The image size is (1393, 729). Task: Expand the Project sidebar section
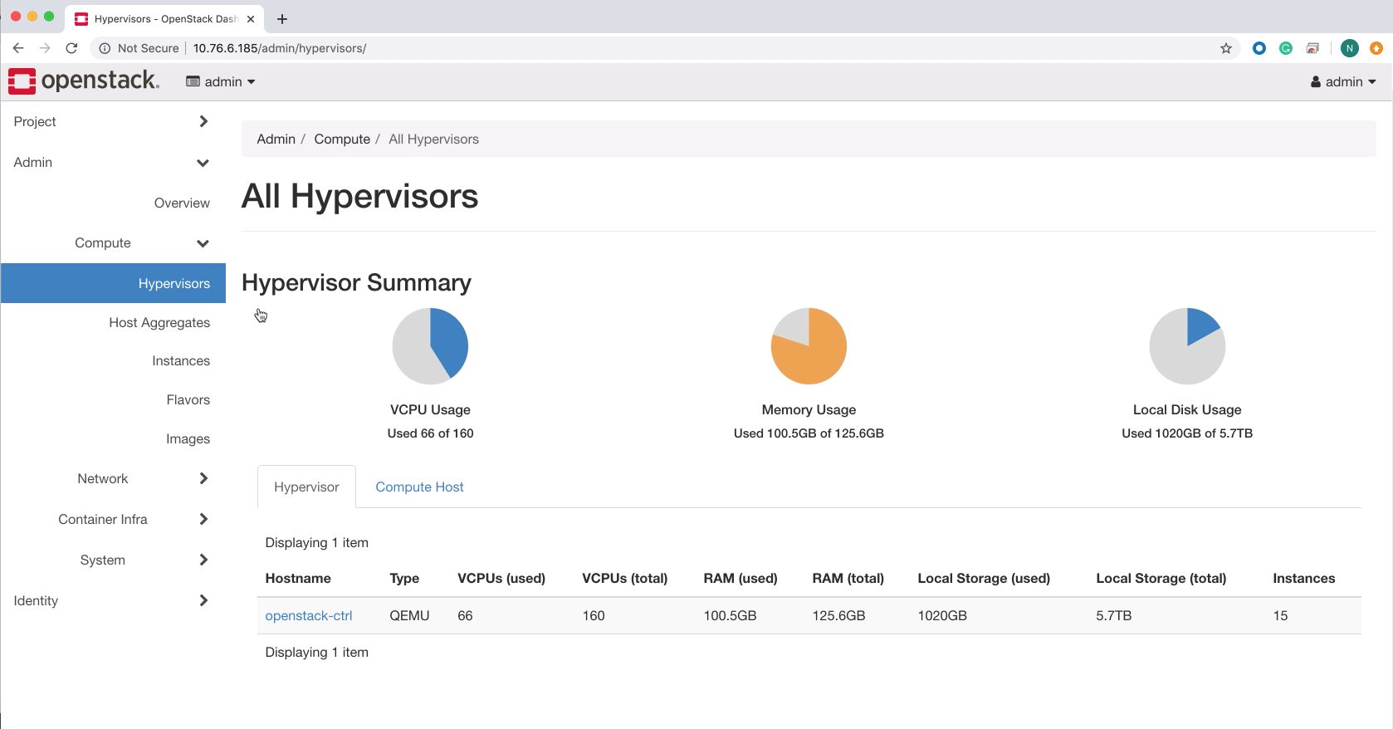pyautogui.click(x=111, y=121)
